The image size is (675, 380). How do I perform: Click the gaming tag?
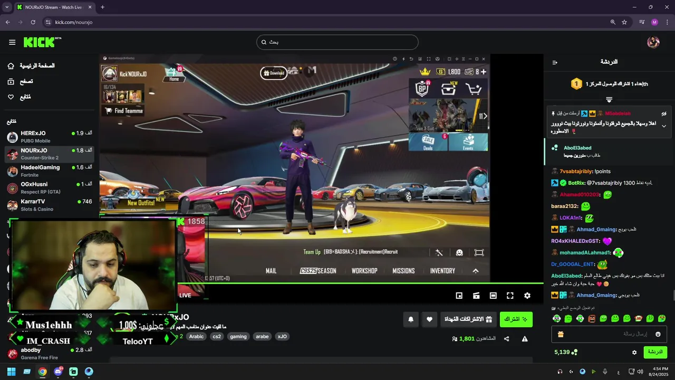pyautogui.click(x=238, y=337)
